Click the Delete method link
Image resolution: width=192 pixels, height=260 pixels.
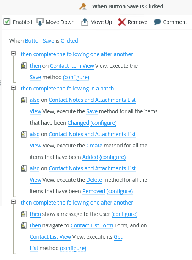click(94, 180)
